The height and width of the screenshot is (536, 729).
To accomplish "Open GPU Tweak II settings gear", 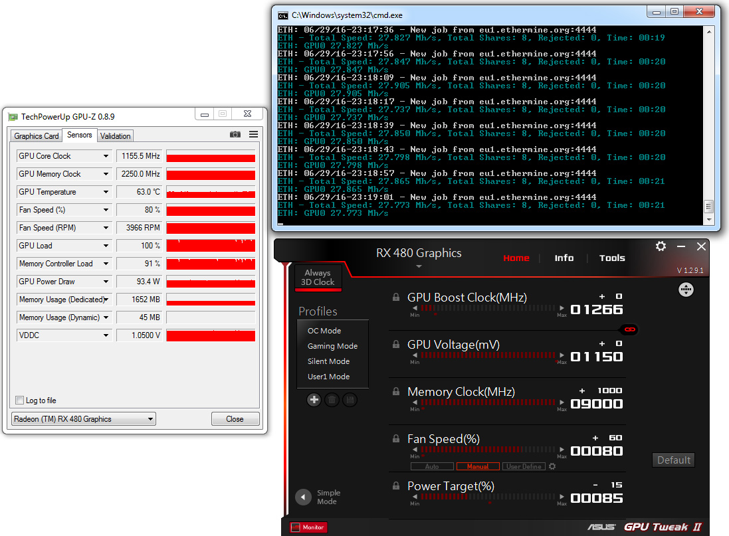I will click(661, 246).
